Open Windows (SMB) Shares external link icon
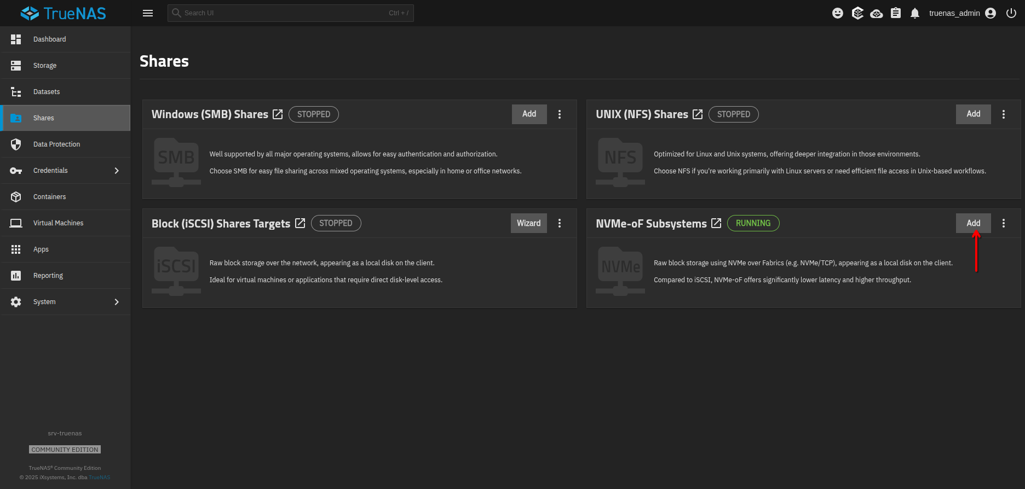1025x489 pixels. 278,114
